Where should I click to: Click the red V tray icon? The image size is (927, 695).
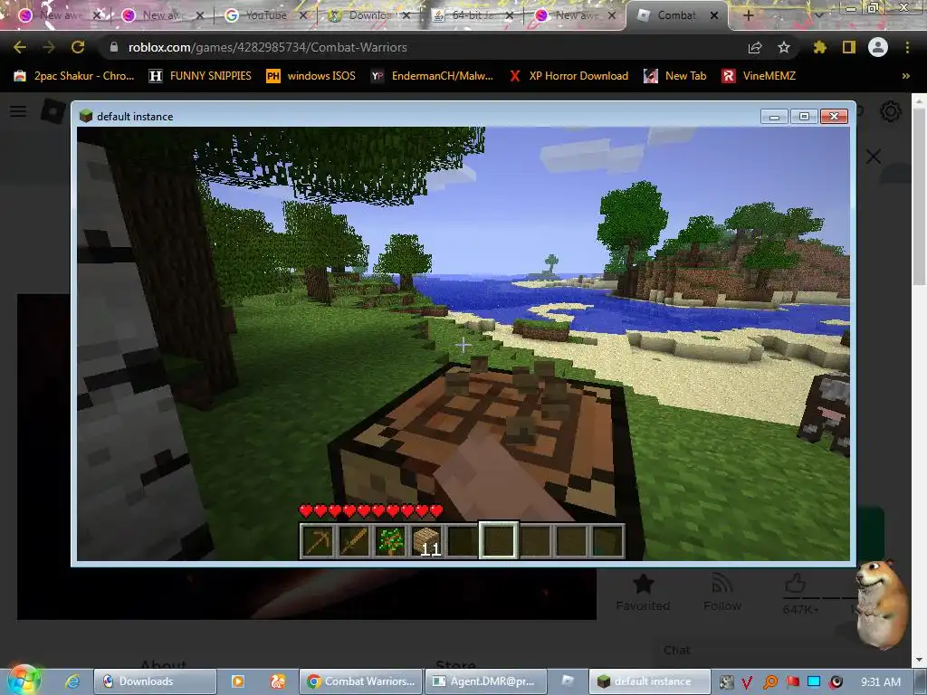[x=747, y=682]
